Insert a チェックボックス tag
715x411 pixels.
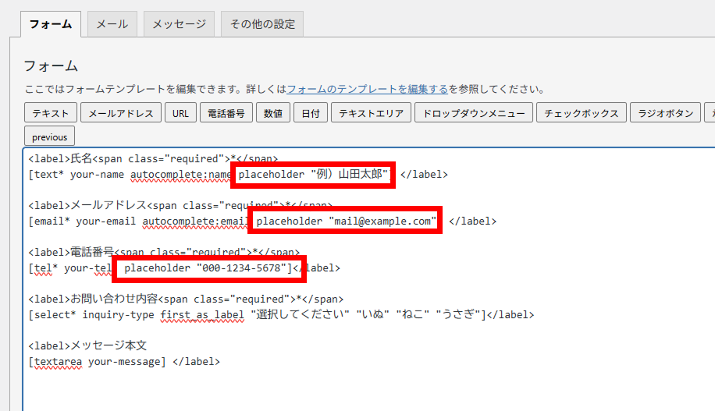(x=581, y=113)
